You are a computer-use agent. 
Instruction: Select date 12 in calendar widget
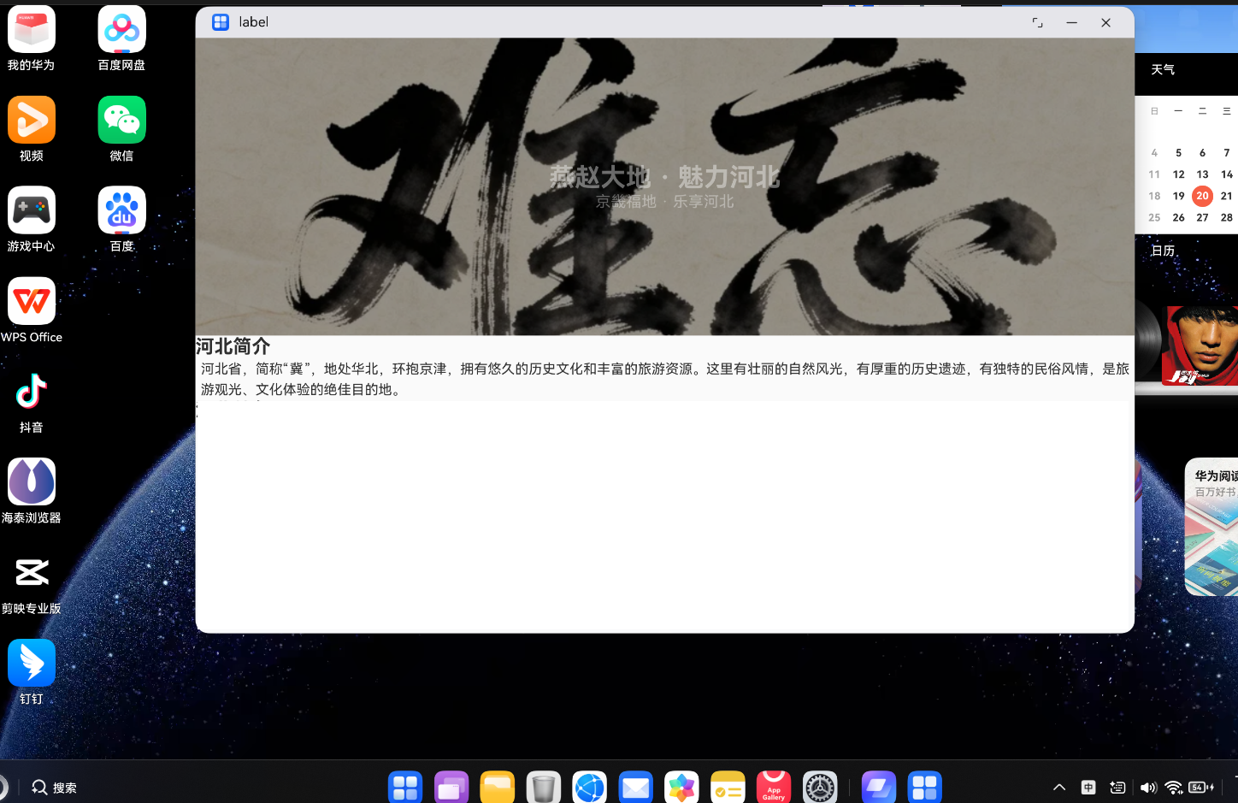point(1178,174)
